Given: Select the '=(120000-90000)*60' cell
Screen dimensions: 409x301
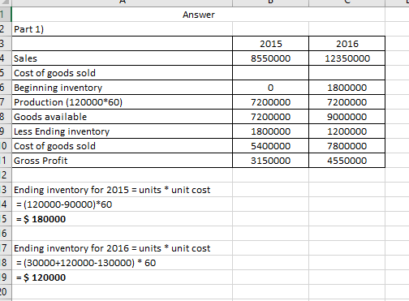Looking at the screenshot, I should point(122,204).
